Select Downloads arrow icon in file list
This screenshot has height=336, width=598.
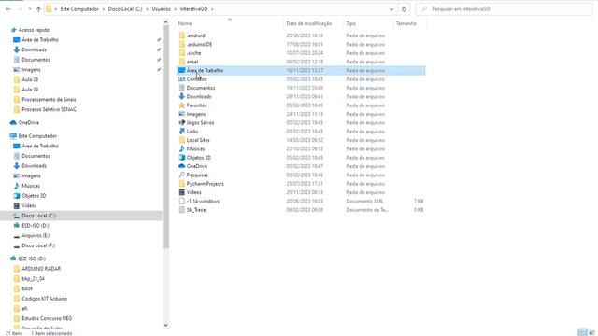182,97
